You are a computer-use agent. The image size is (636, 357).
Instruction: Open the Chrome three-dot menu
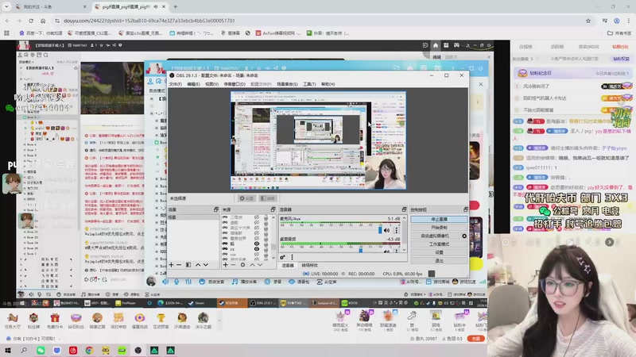[x=629, y=21]
